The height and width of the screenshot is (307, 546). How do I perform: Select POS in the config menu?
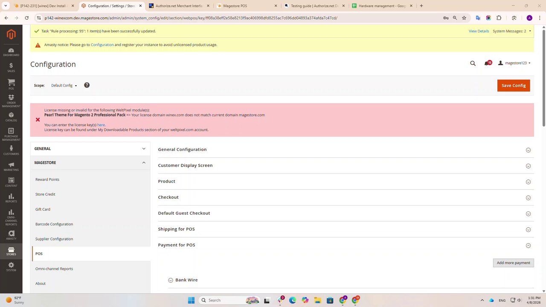click(91, 254)
